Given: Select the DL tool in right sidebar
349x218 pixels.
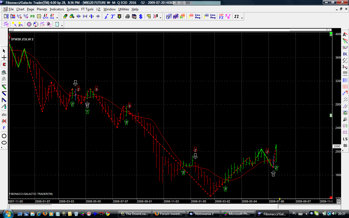Looking at the screenshot, I should pos(345,54).
